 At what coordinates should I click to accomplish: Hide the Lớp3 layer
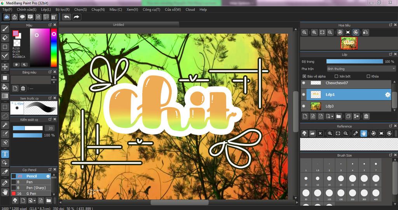pos(304,106)
